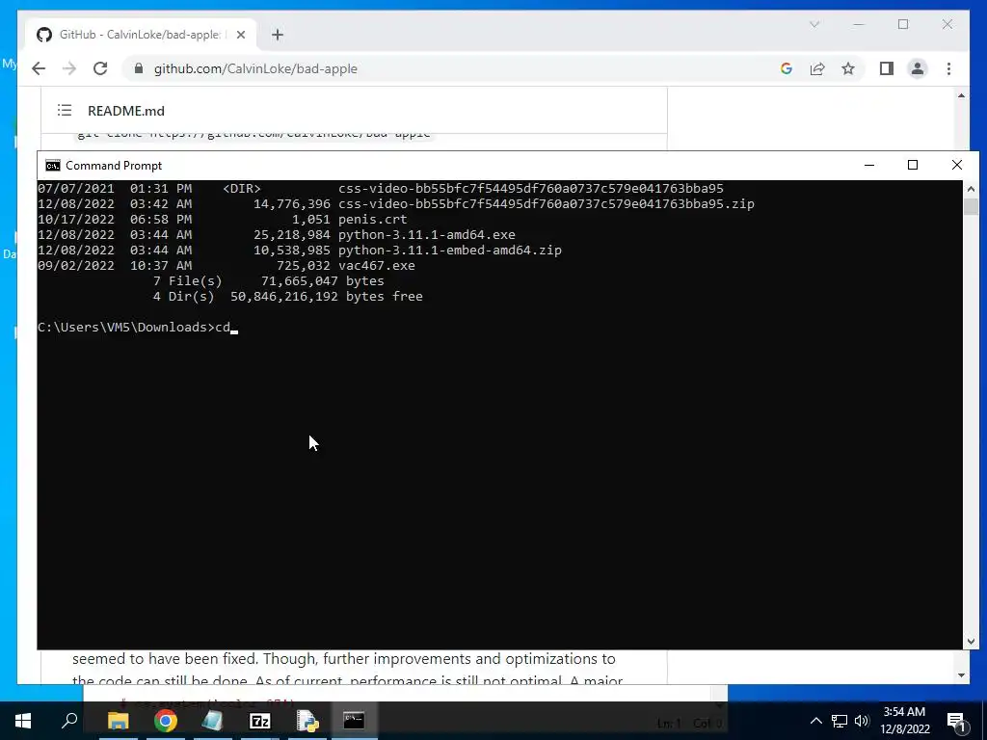This screenshot has width=987, height=740.
Task: Click the .crt file listing line
Action: point(223,219)
